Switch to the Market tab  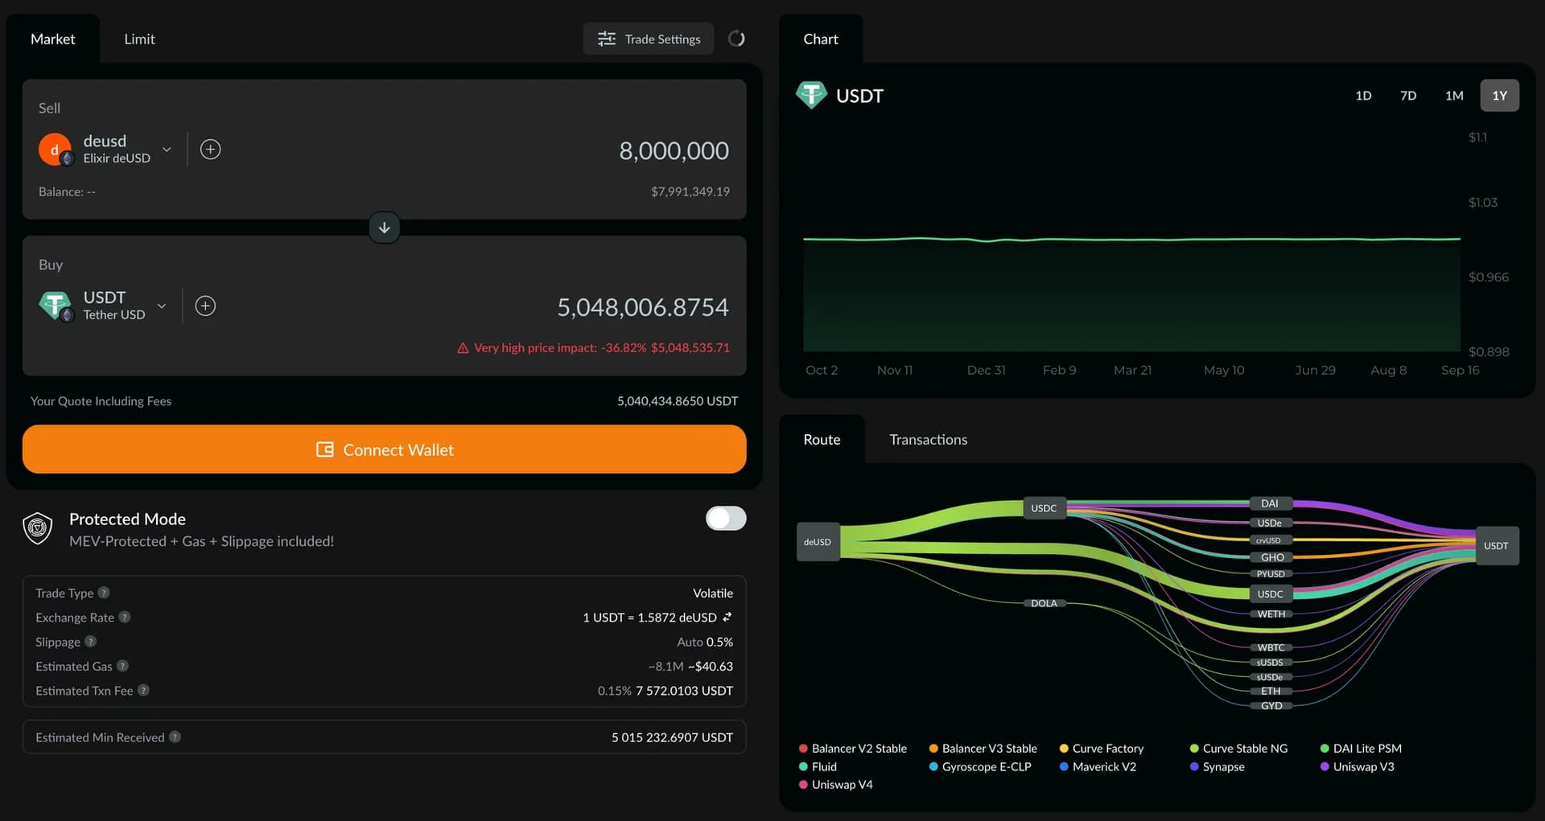[53, 39]
